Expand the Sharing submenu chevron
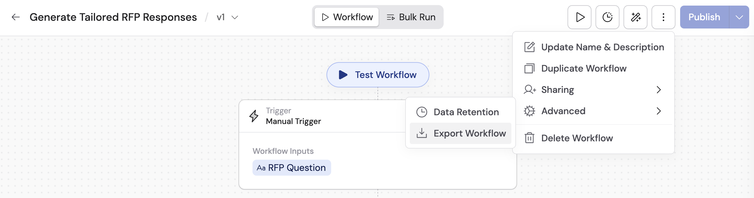Screen dimensions: 754x198 coord(659,90)
